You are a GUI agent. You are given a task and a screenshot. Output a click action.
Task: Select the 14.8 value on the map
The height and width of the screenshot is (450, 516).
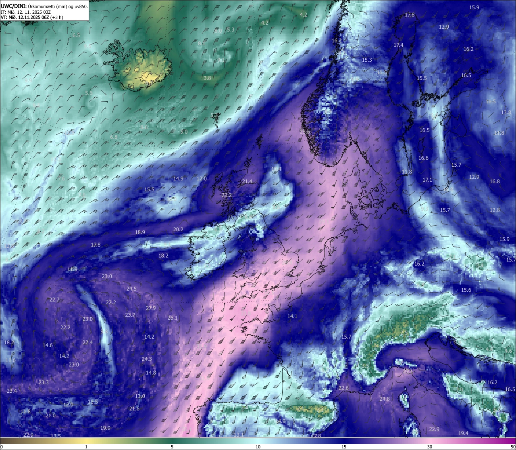151,373
